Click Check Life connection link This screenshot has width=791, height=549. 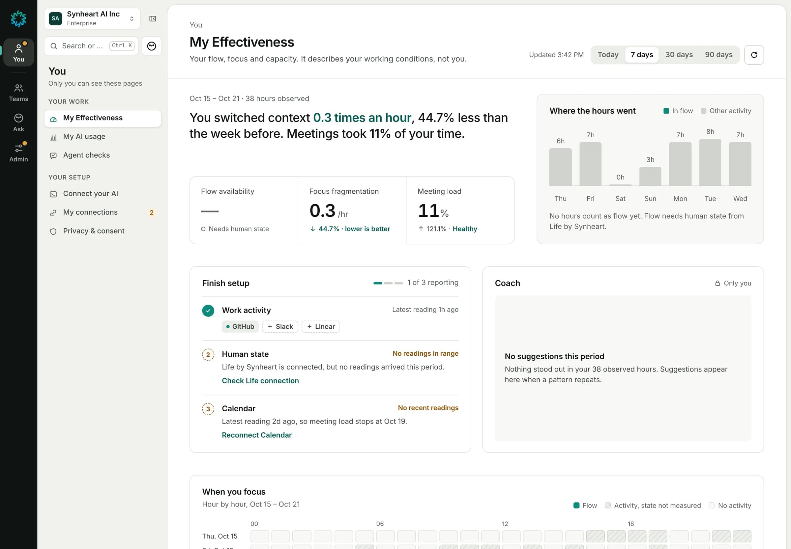pyautogui.click(x=260, y=381)
